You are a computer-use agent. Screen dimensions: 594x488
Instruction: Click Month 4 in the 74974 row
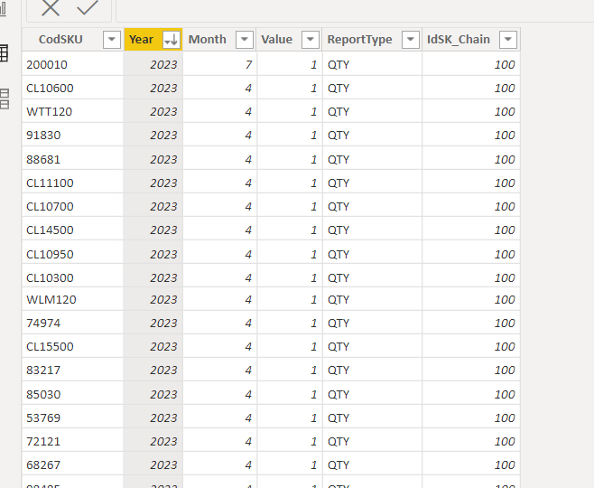(219, 323)
